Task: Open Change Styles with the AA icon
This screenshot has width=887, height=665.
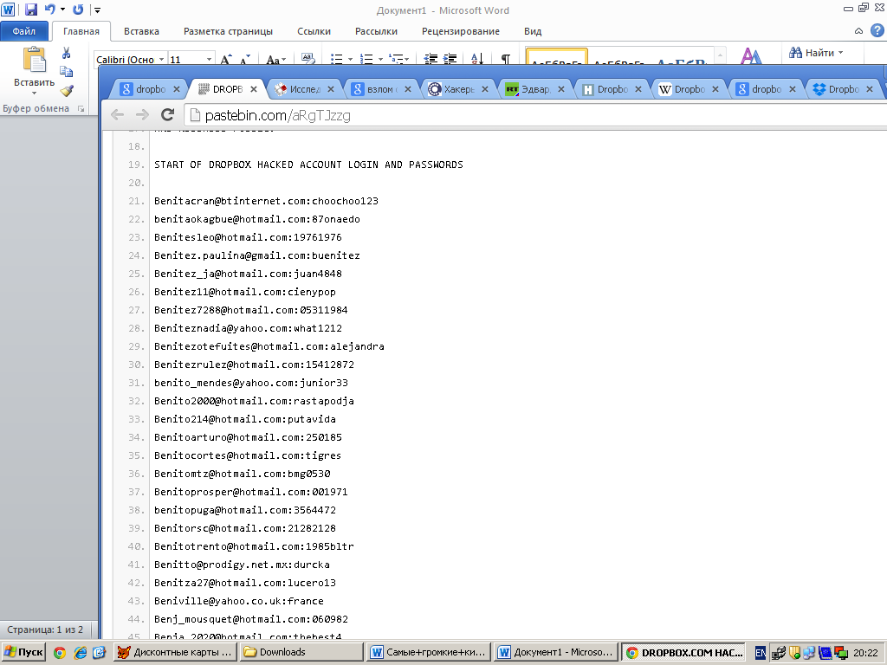Action: click(751, 56)
